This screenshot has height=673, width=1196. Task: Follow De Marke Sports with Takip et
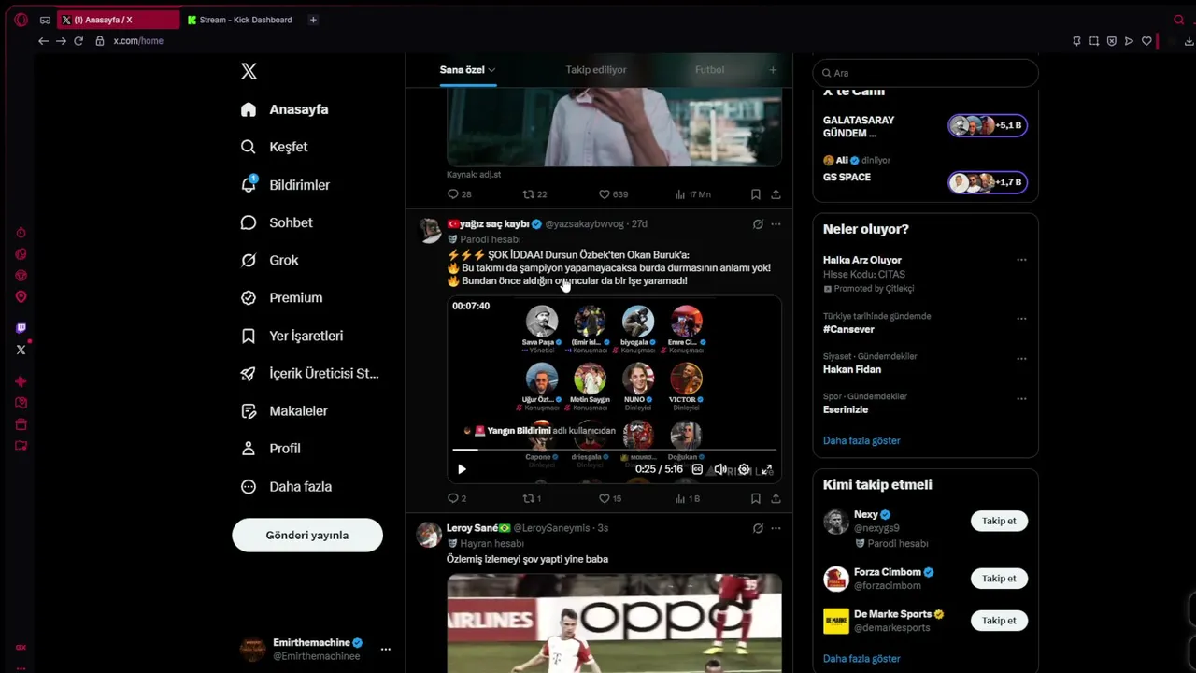click(999, 621)
